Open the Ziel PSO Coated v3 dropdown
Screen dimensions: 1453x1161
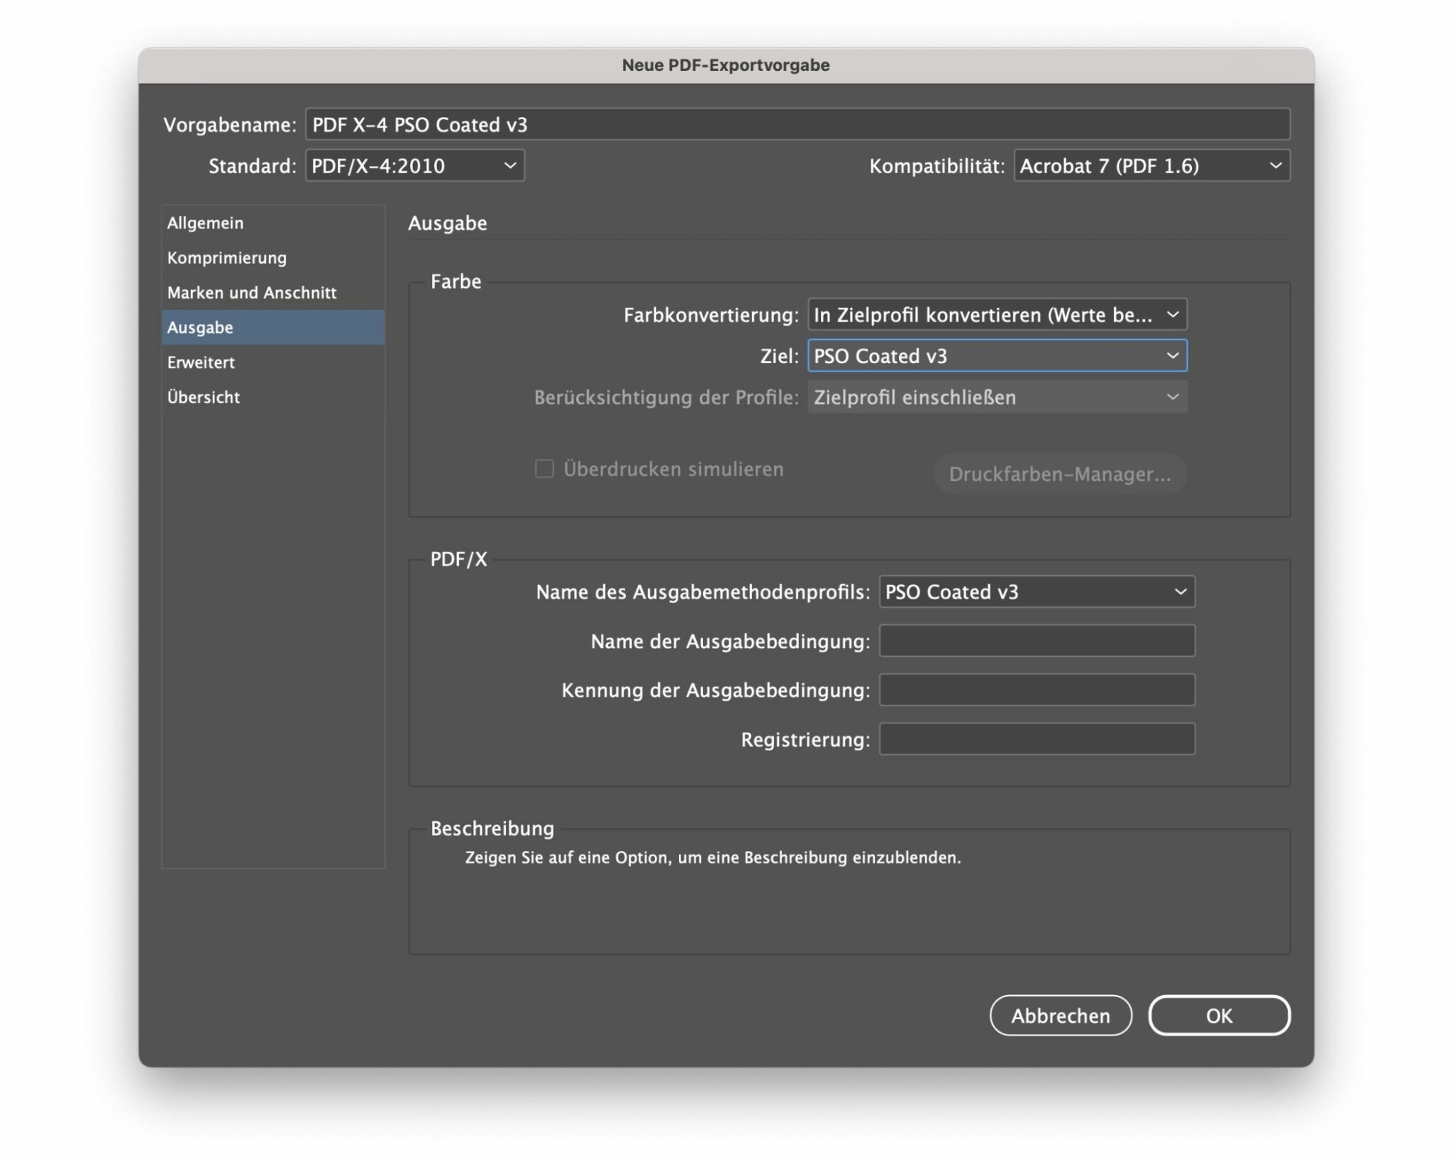997,355
